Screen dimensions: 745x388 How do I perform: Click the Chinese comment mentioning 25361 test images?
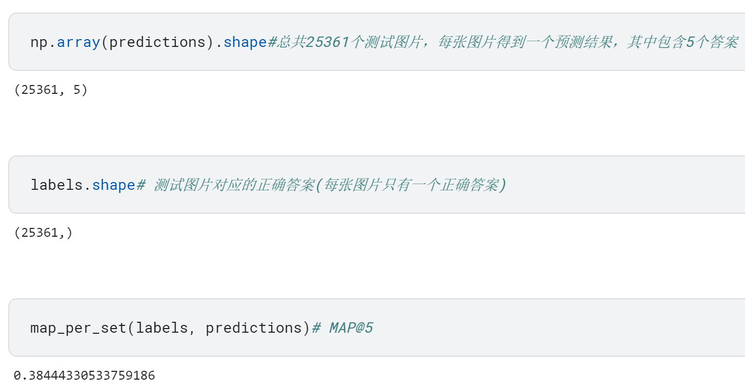pos(503,42)
